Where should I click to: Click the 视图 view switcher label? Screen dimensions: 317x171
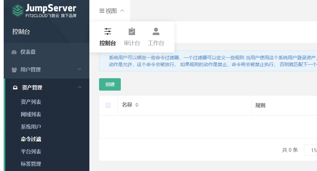coord(111,11)
